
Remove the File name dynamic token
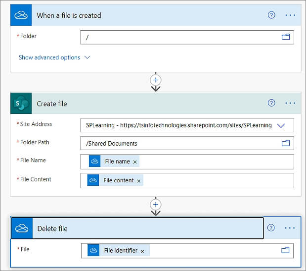(135, 162)
